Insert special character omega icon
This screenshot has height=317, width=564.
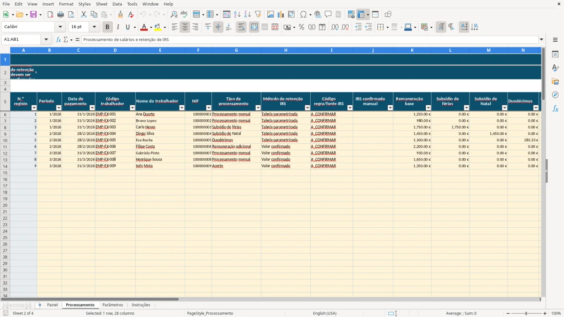(x=303, y=15)
